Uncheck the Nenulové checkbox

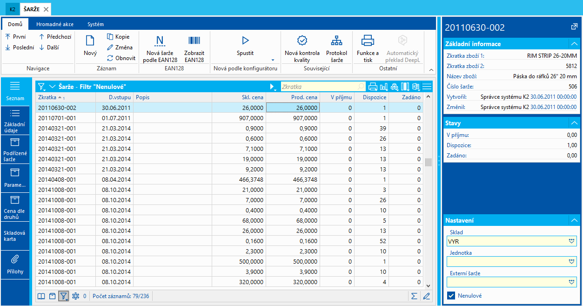pyautogui.click(x=450, y=295)
